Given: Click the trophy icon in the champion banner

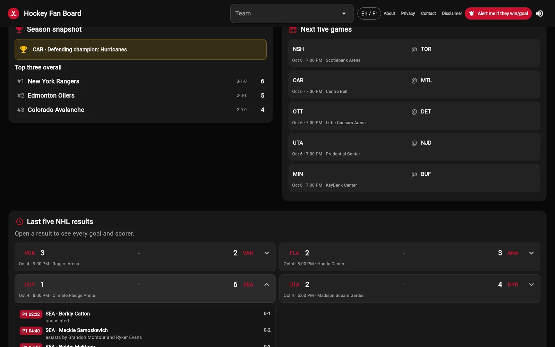Looking at the screenshot, I should 24,49.
